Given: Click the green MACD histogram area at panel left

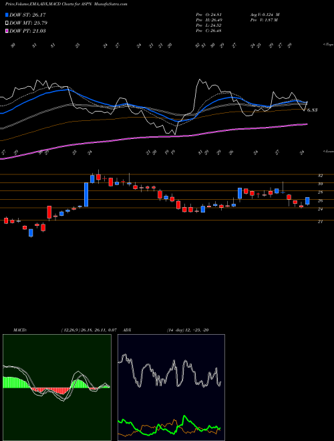Looking at the screenshot, I should (x=15, y=382).
